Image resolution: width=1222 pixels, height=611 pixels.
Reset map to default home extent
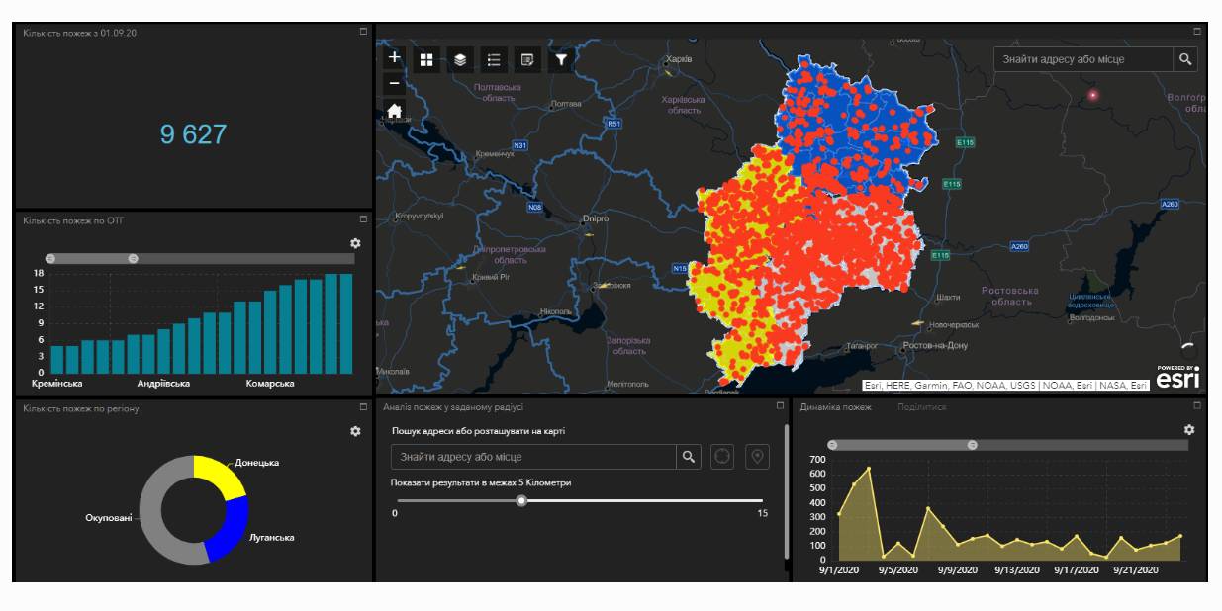pos(394,111)
